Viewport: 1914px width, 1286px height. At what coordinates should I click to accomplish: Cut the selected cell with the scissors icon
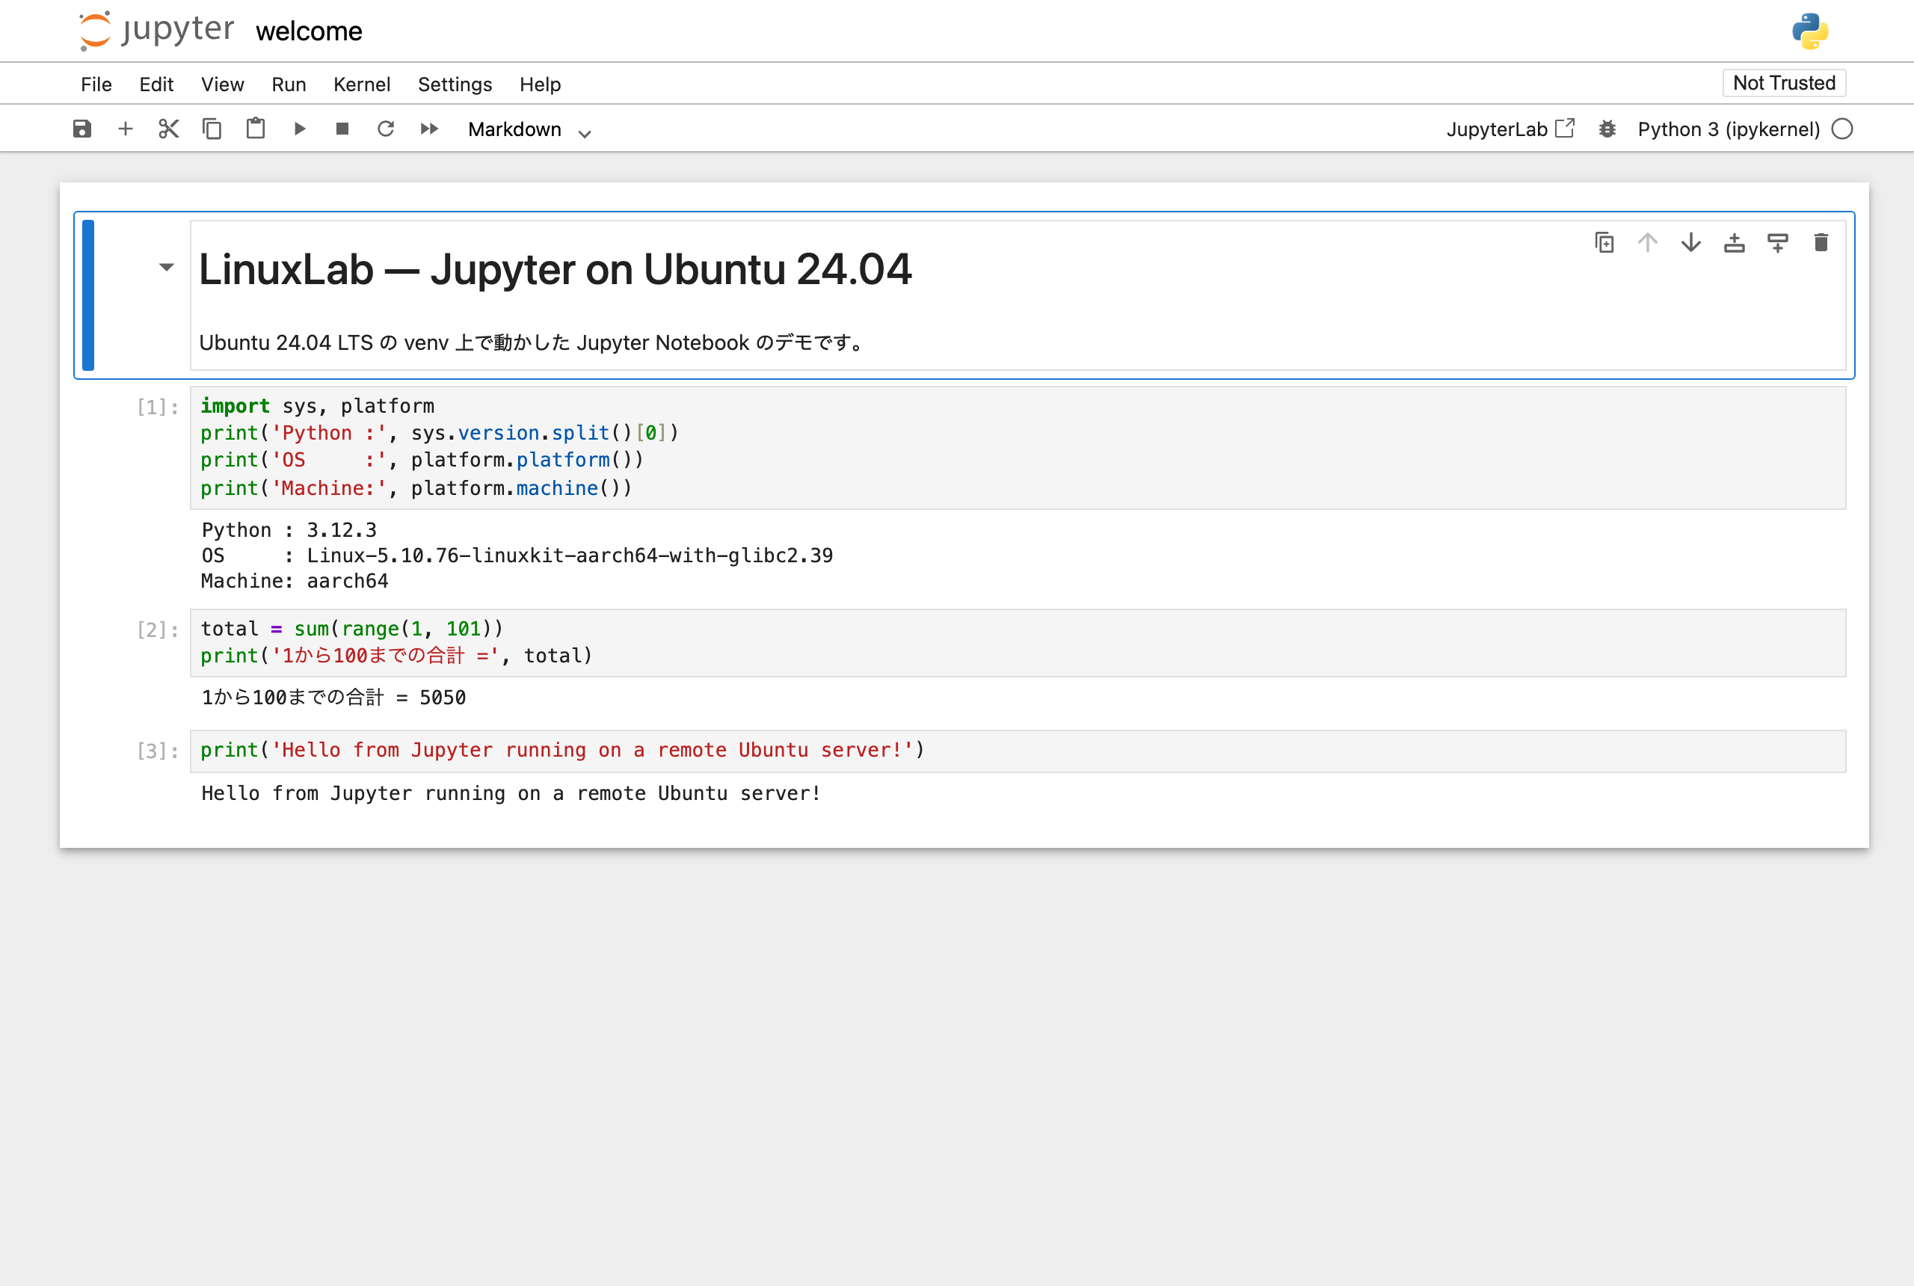169,129
